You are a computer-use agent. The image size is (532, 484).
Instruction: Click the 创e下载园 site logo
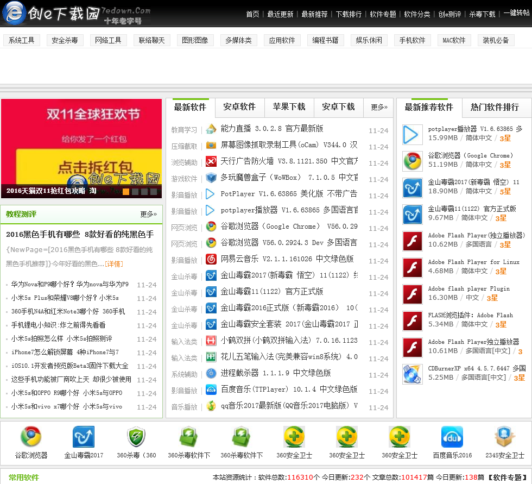[77, 14]
